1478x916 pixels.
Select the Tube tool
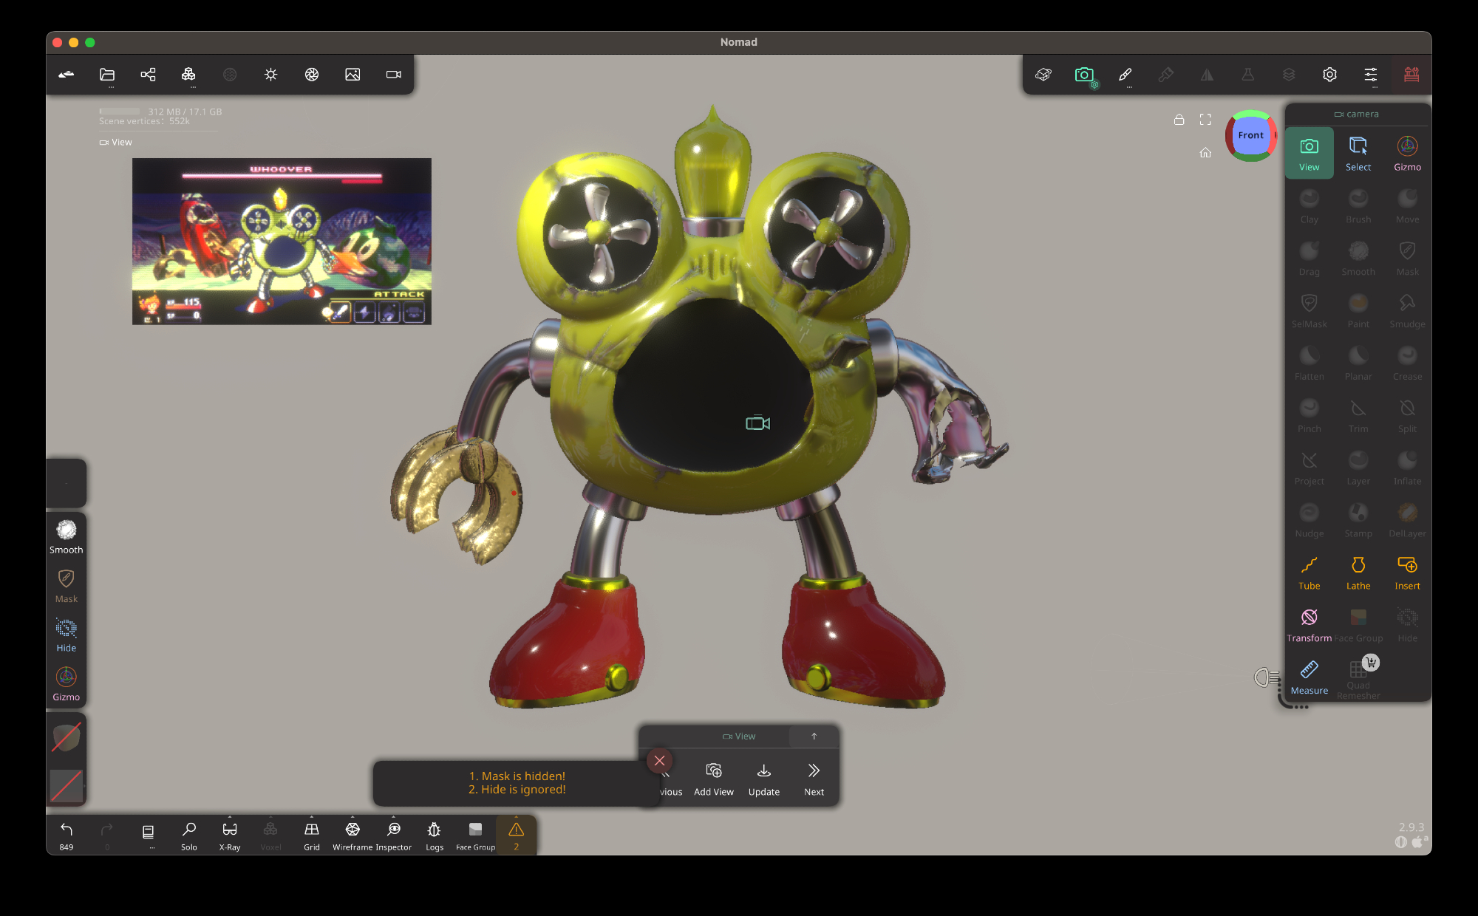click(1309, 572)
